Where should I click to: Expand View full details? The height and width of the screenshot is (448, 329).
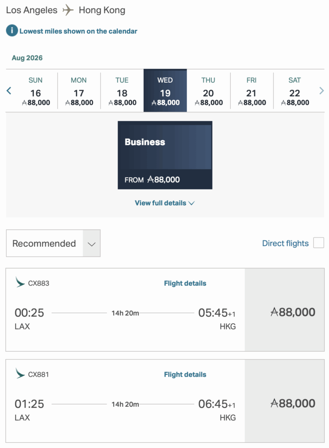(x=164, y=203)
